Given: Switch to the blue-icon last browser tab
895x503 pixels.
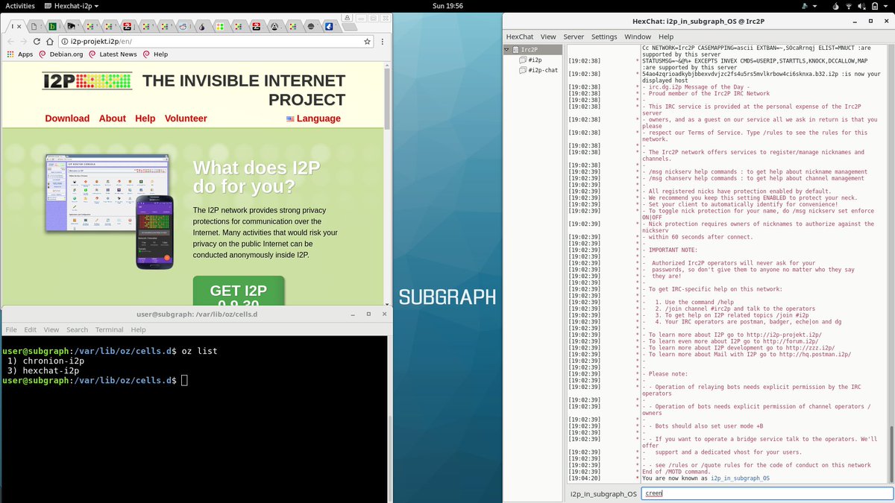Looking at the screenshot, I should [328, 26].
